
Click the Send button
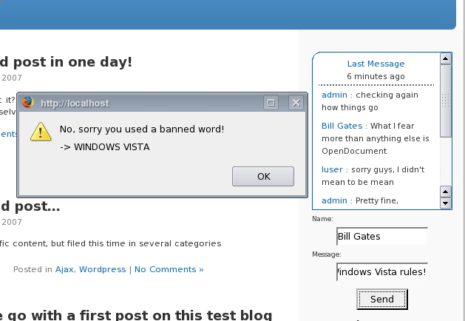pyautogui.click(x=381, y=299)
